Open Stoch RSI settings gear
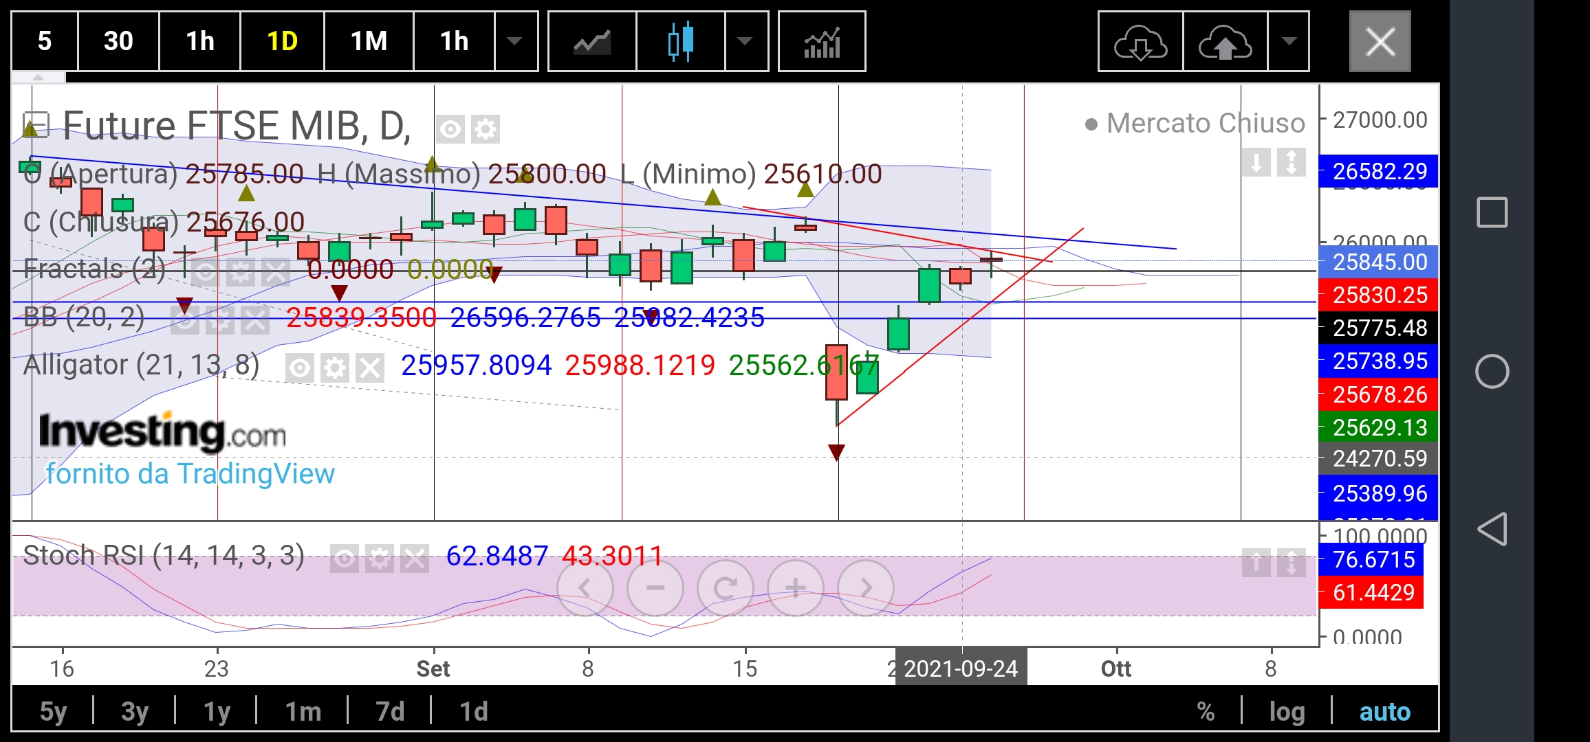1590x742 pixels. 380,559
